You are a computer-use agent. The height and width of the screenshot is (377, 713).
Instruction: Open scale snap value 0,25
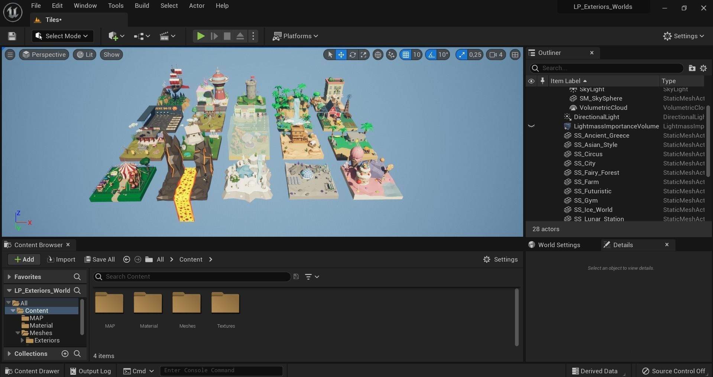(x=475, y=55)
